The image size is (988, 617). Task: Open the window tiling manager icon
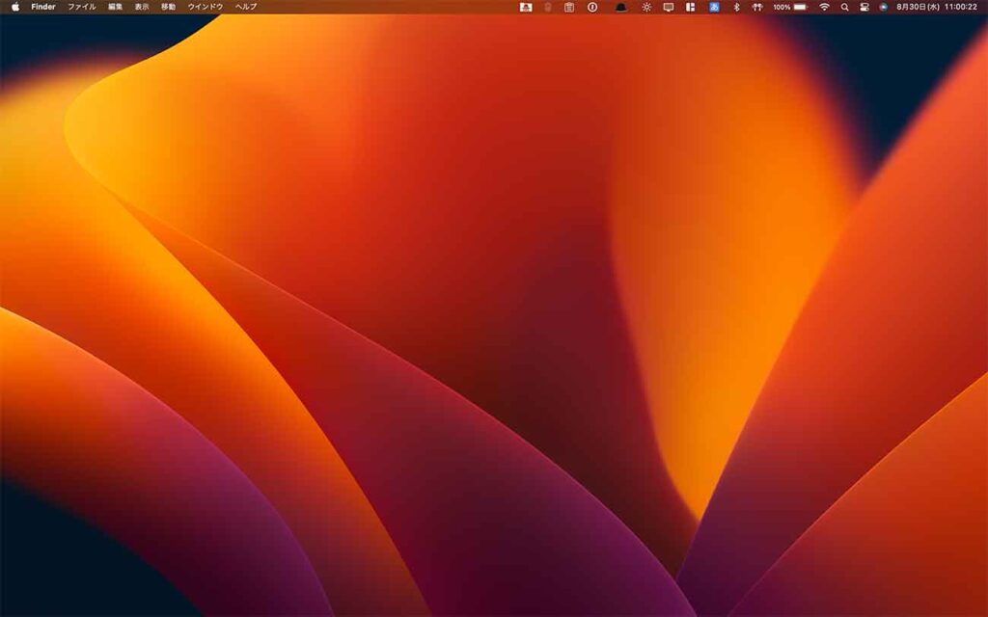point(691,9)
